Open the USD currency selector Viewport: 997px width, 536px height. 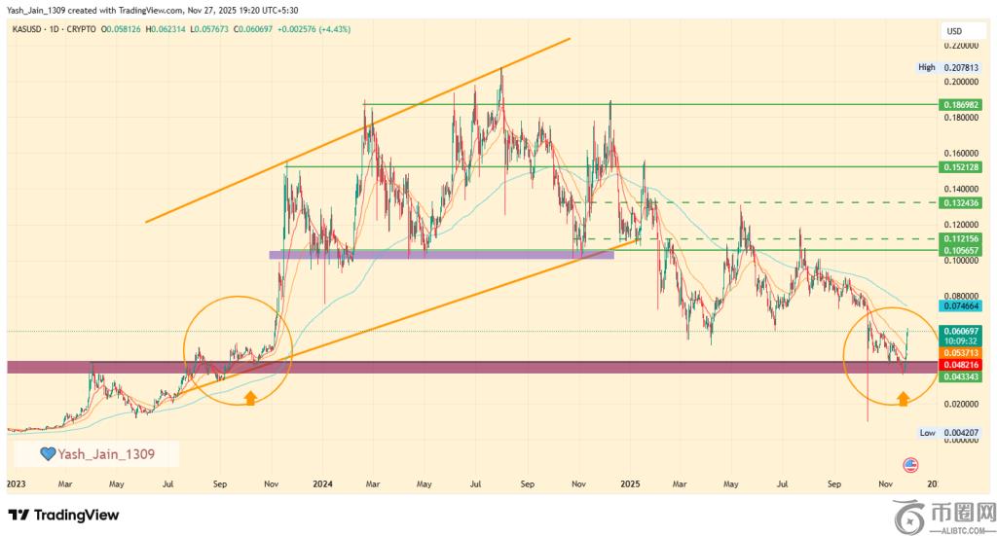pos(954,31)
